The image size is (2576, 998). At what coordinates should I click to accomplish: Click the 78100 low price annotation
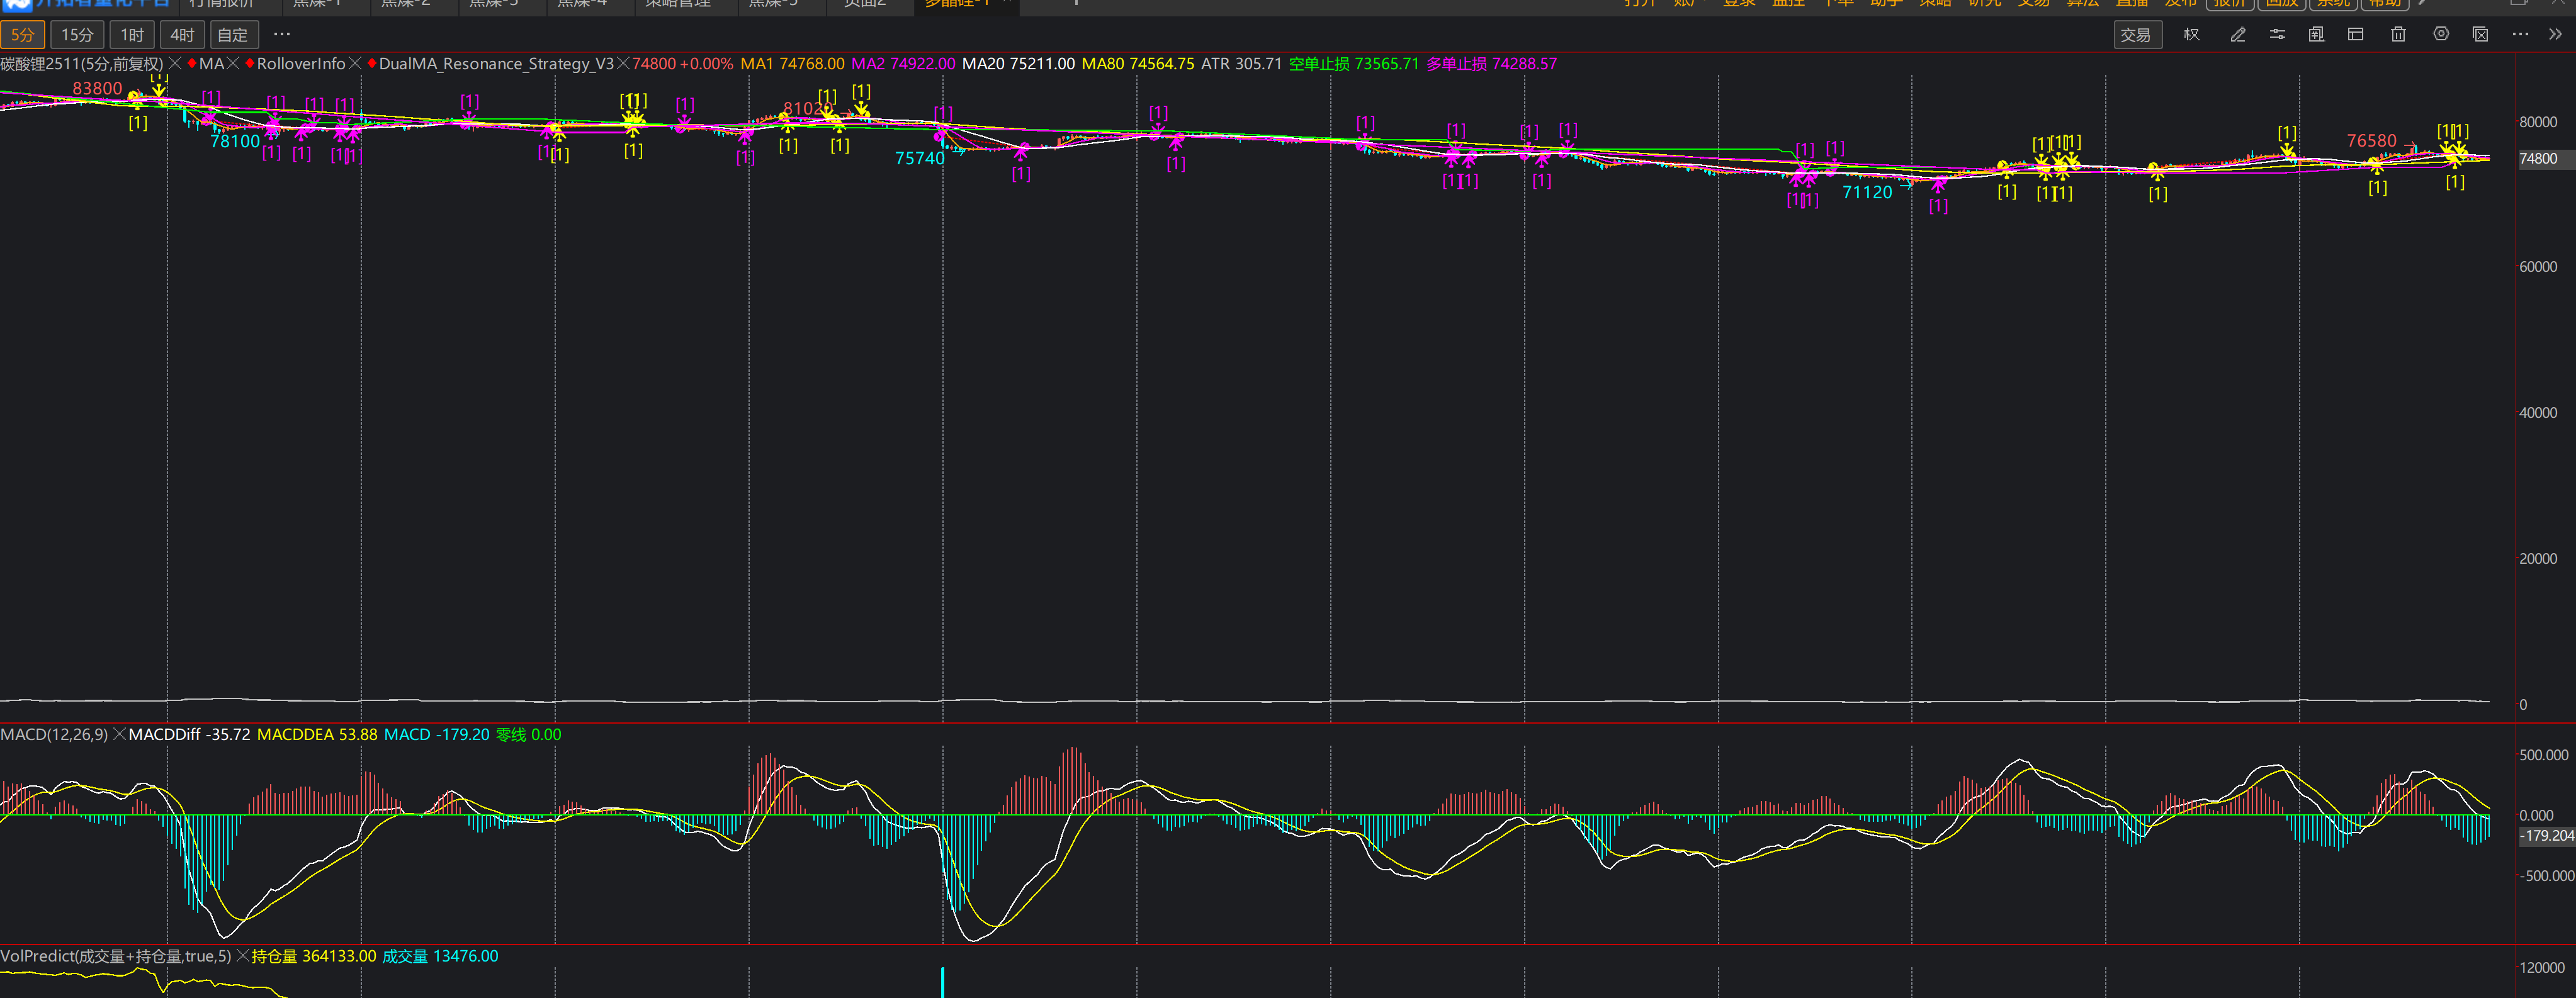[x=235, y=142]
